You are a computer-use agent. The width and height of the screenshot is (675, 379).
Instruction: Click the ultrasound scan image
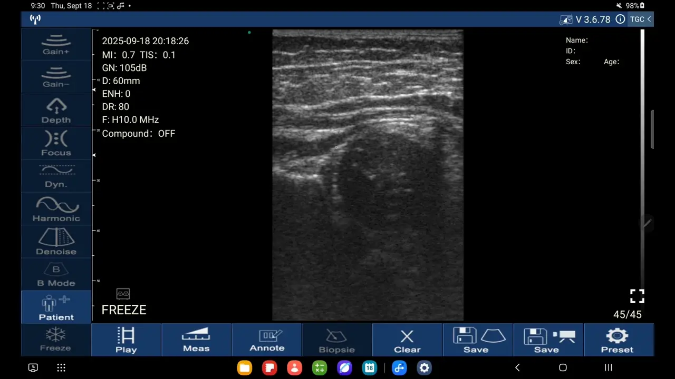[368, 175]
